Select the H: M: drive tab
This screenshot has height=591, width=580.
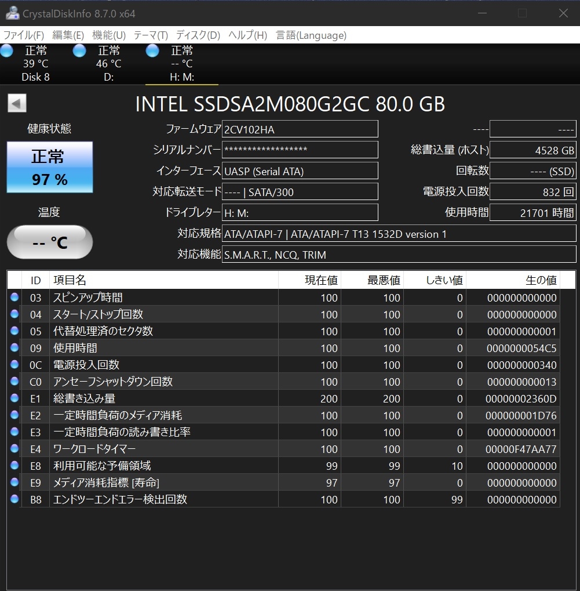click(x=182, y=64)
